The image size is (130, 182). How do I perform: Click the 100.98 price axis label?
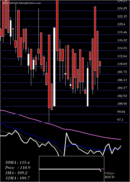(x=122, y=104)
